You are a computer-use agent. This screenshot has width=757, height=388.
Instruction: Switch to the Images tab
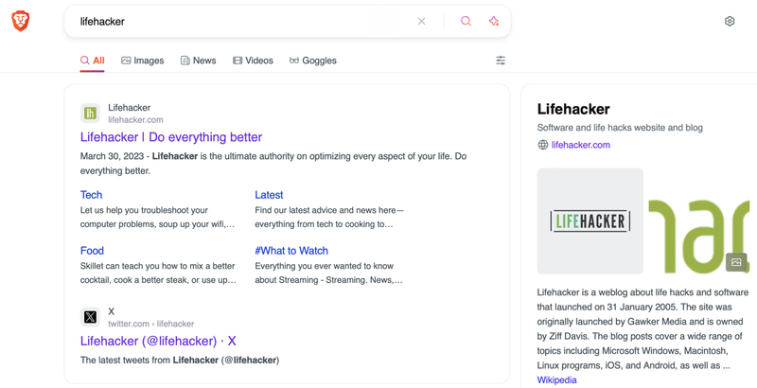pos(143,61)
